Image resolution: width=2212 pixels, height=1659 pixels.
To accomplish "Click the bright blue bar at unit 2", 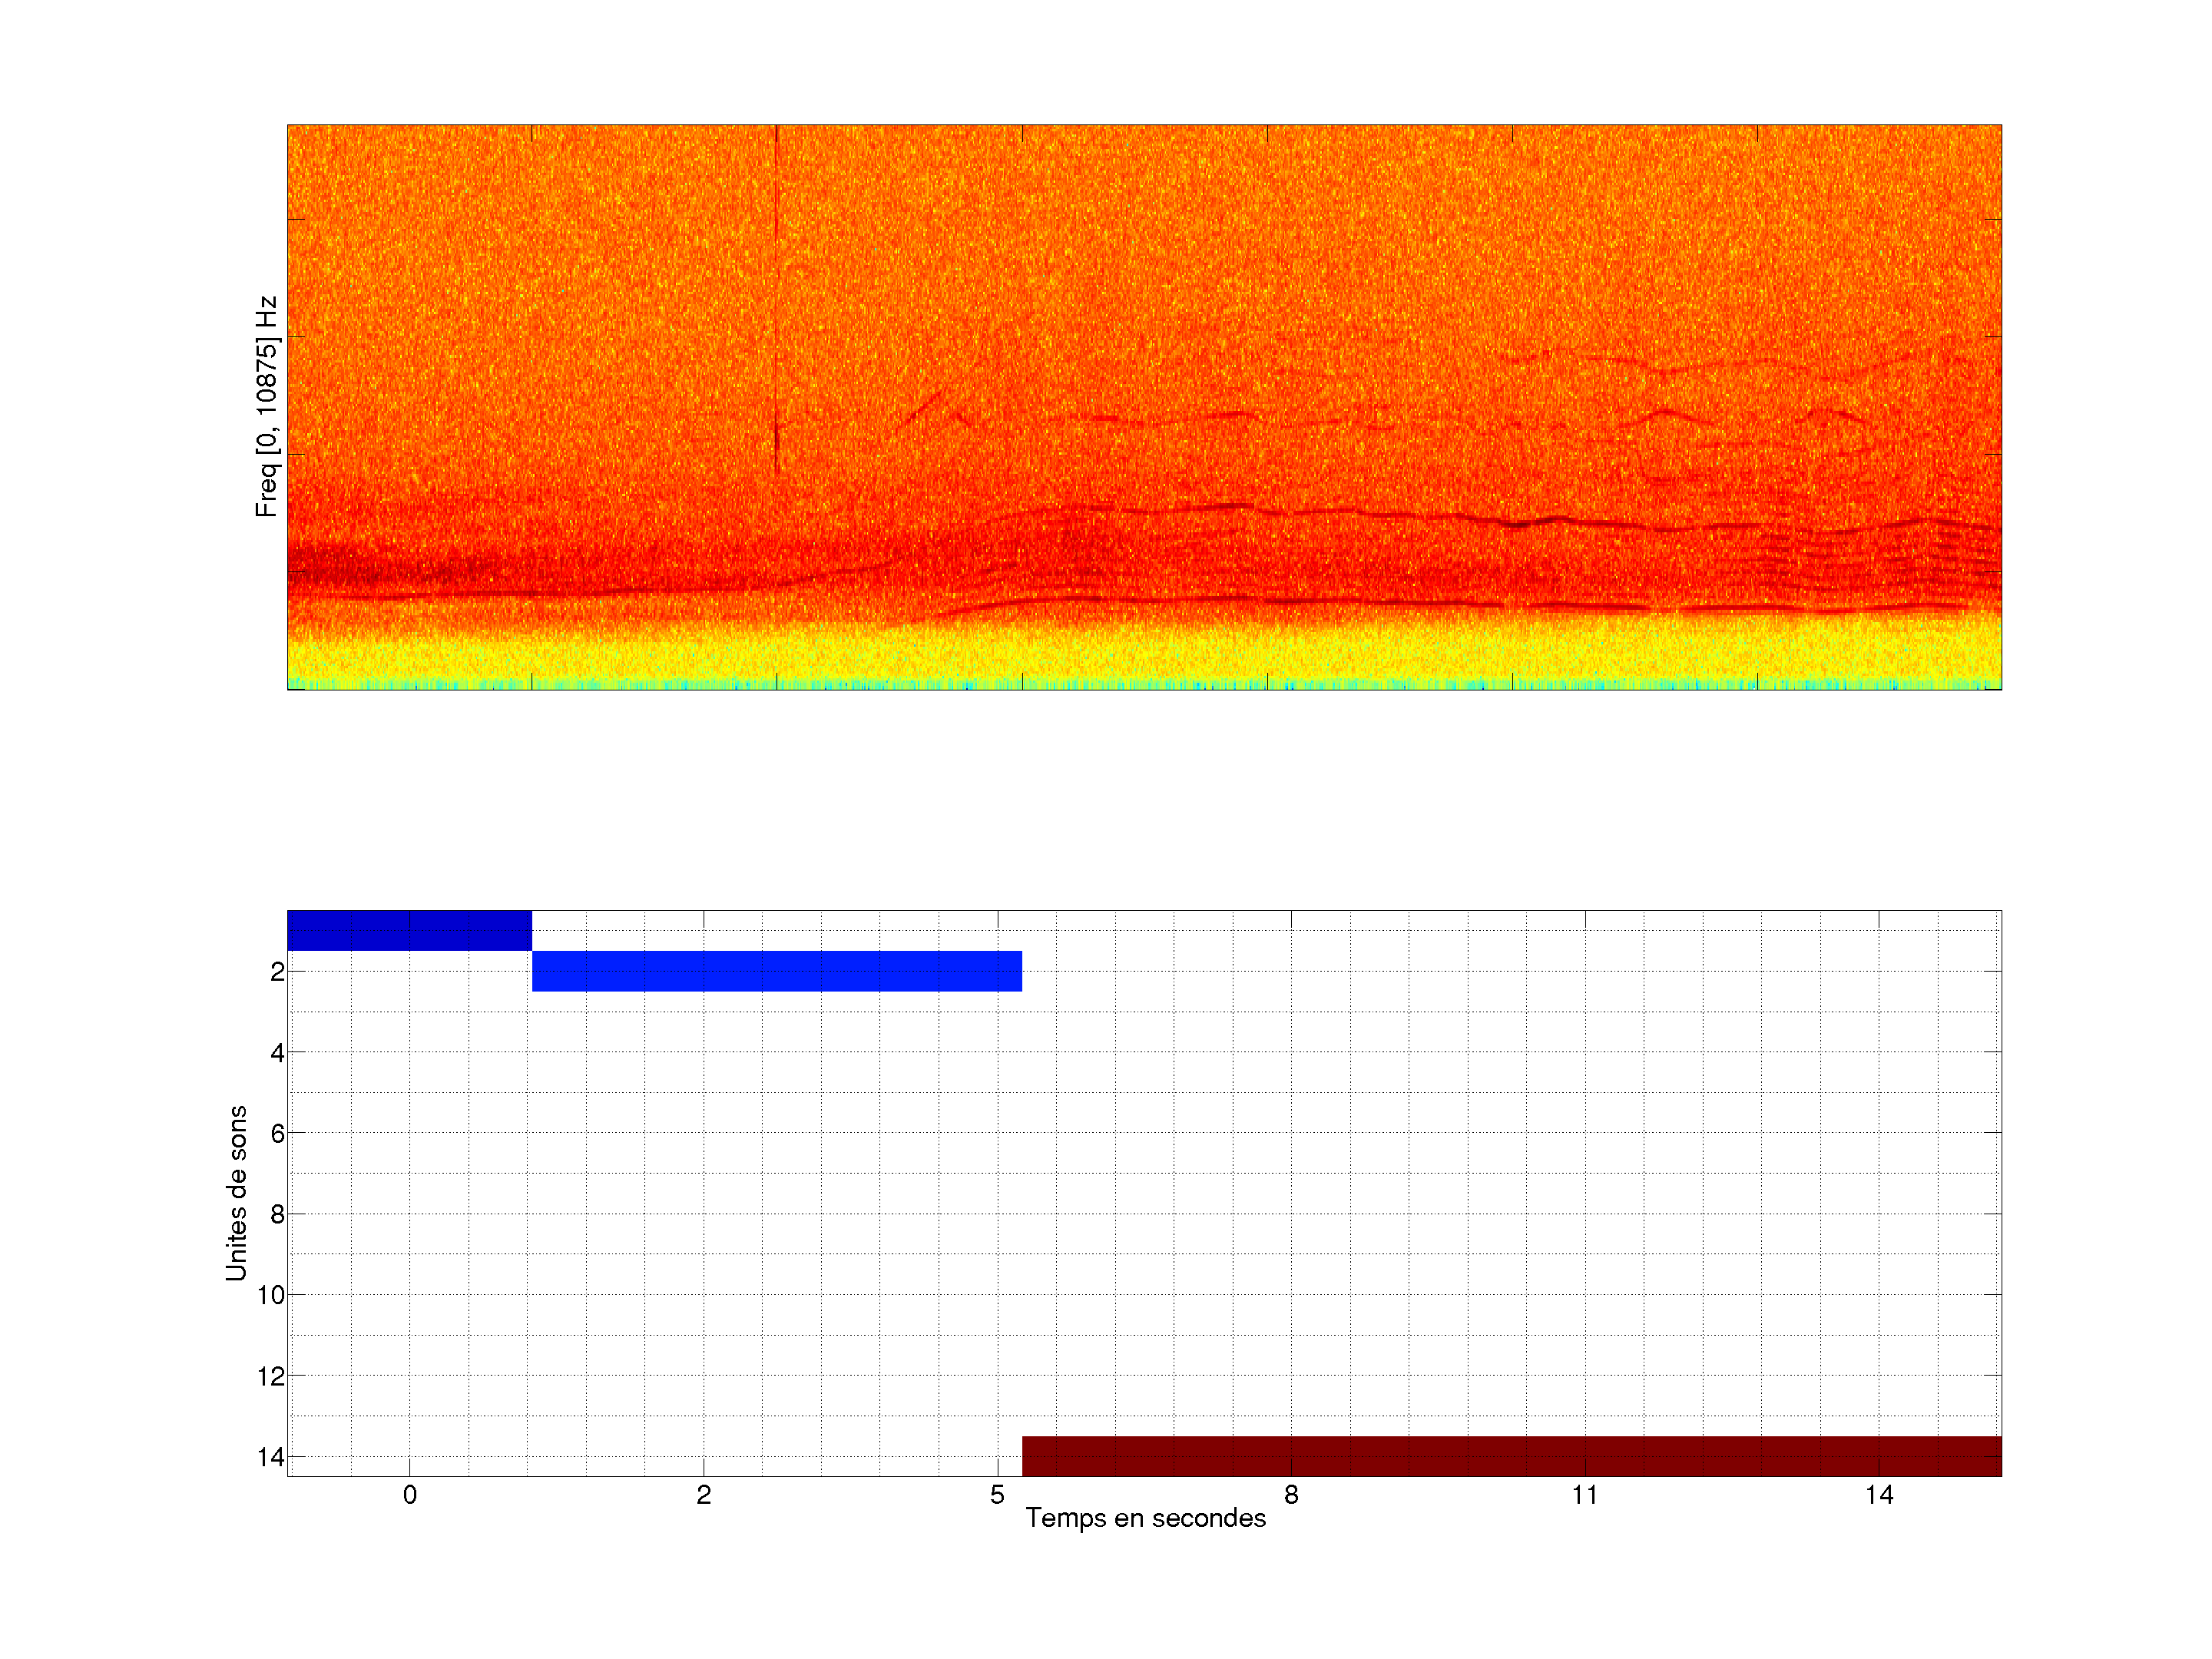I will tap(776, 971).
